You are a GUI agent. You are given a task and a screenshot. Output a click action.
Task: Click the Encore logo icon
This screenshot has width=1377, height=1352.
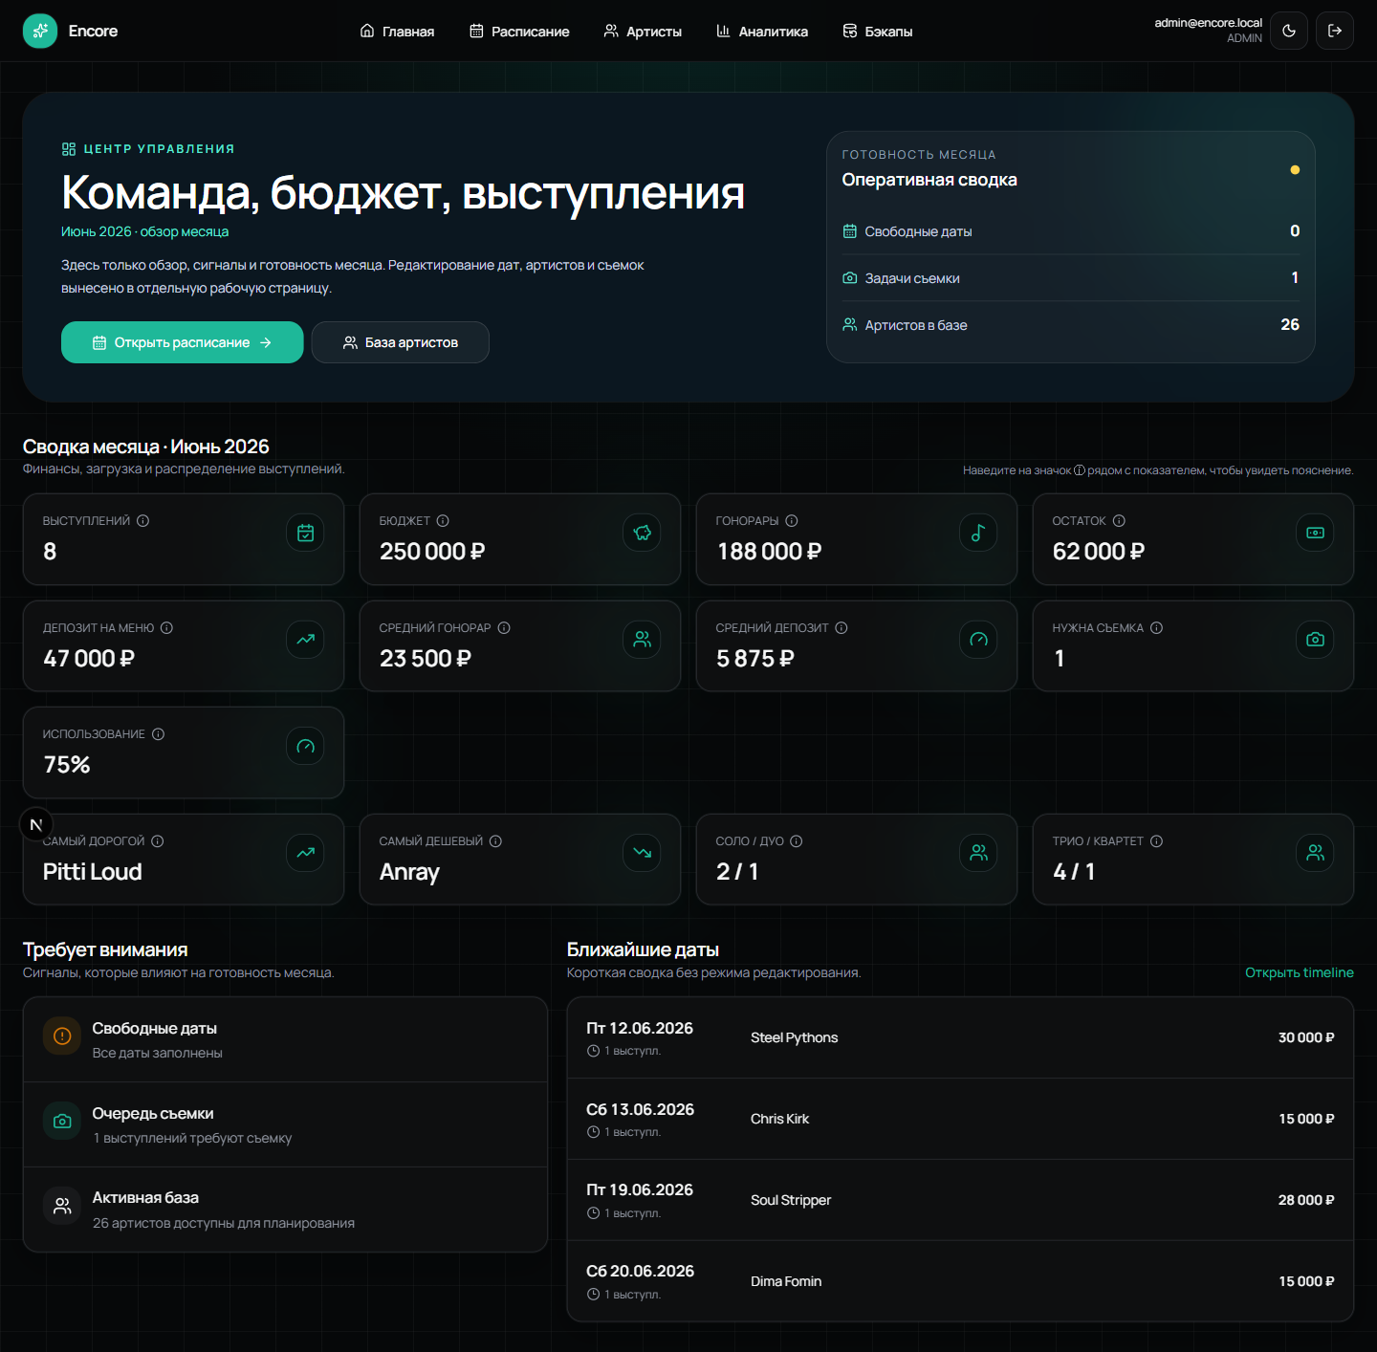[x=40, y=31]
